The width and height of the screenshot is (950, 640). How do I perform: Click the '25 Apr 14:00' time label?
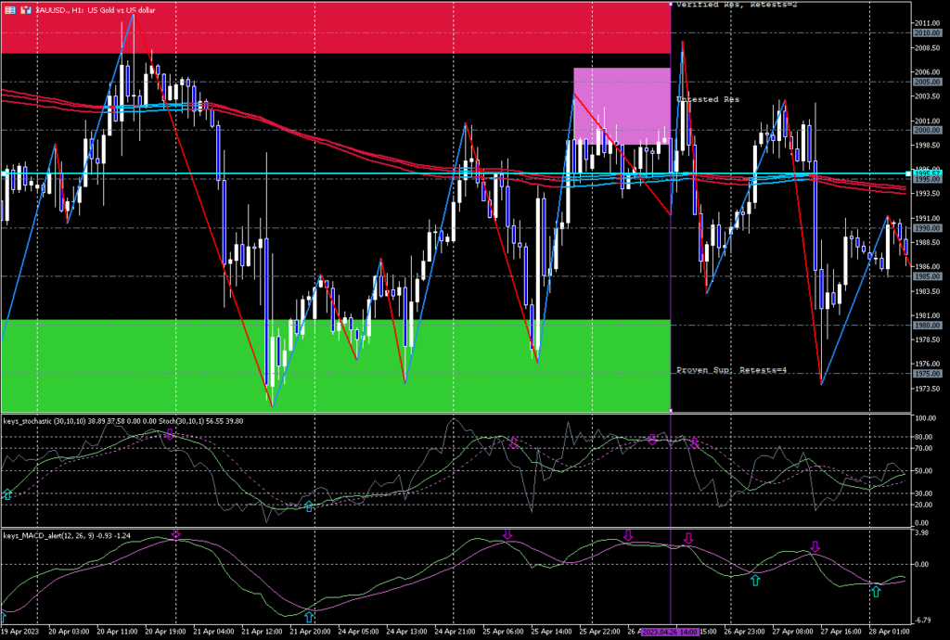[551, 632]
